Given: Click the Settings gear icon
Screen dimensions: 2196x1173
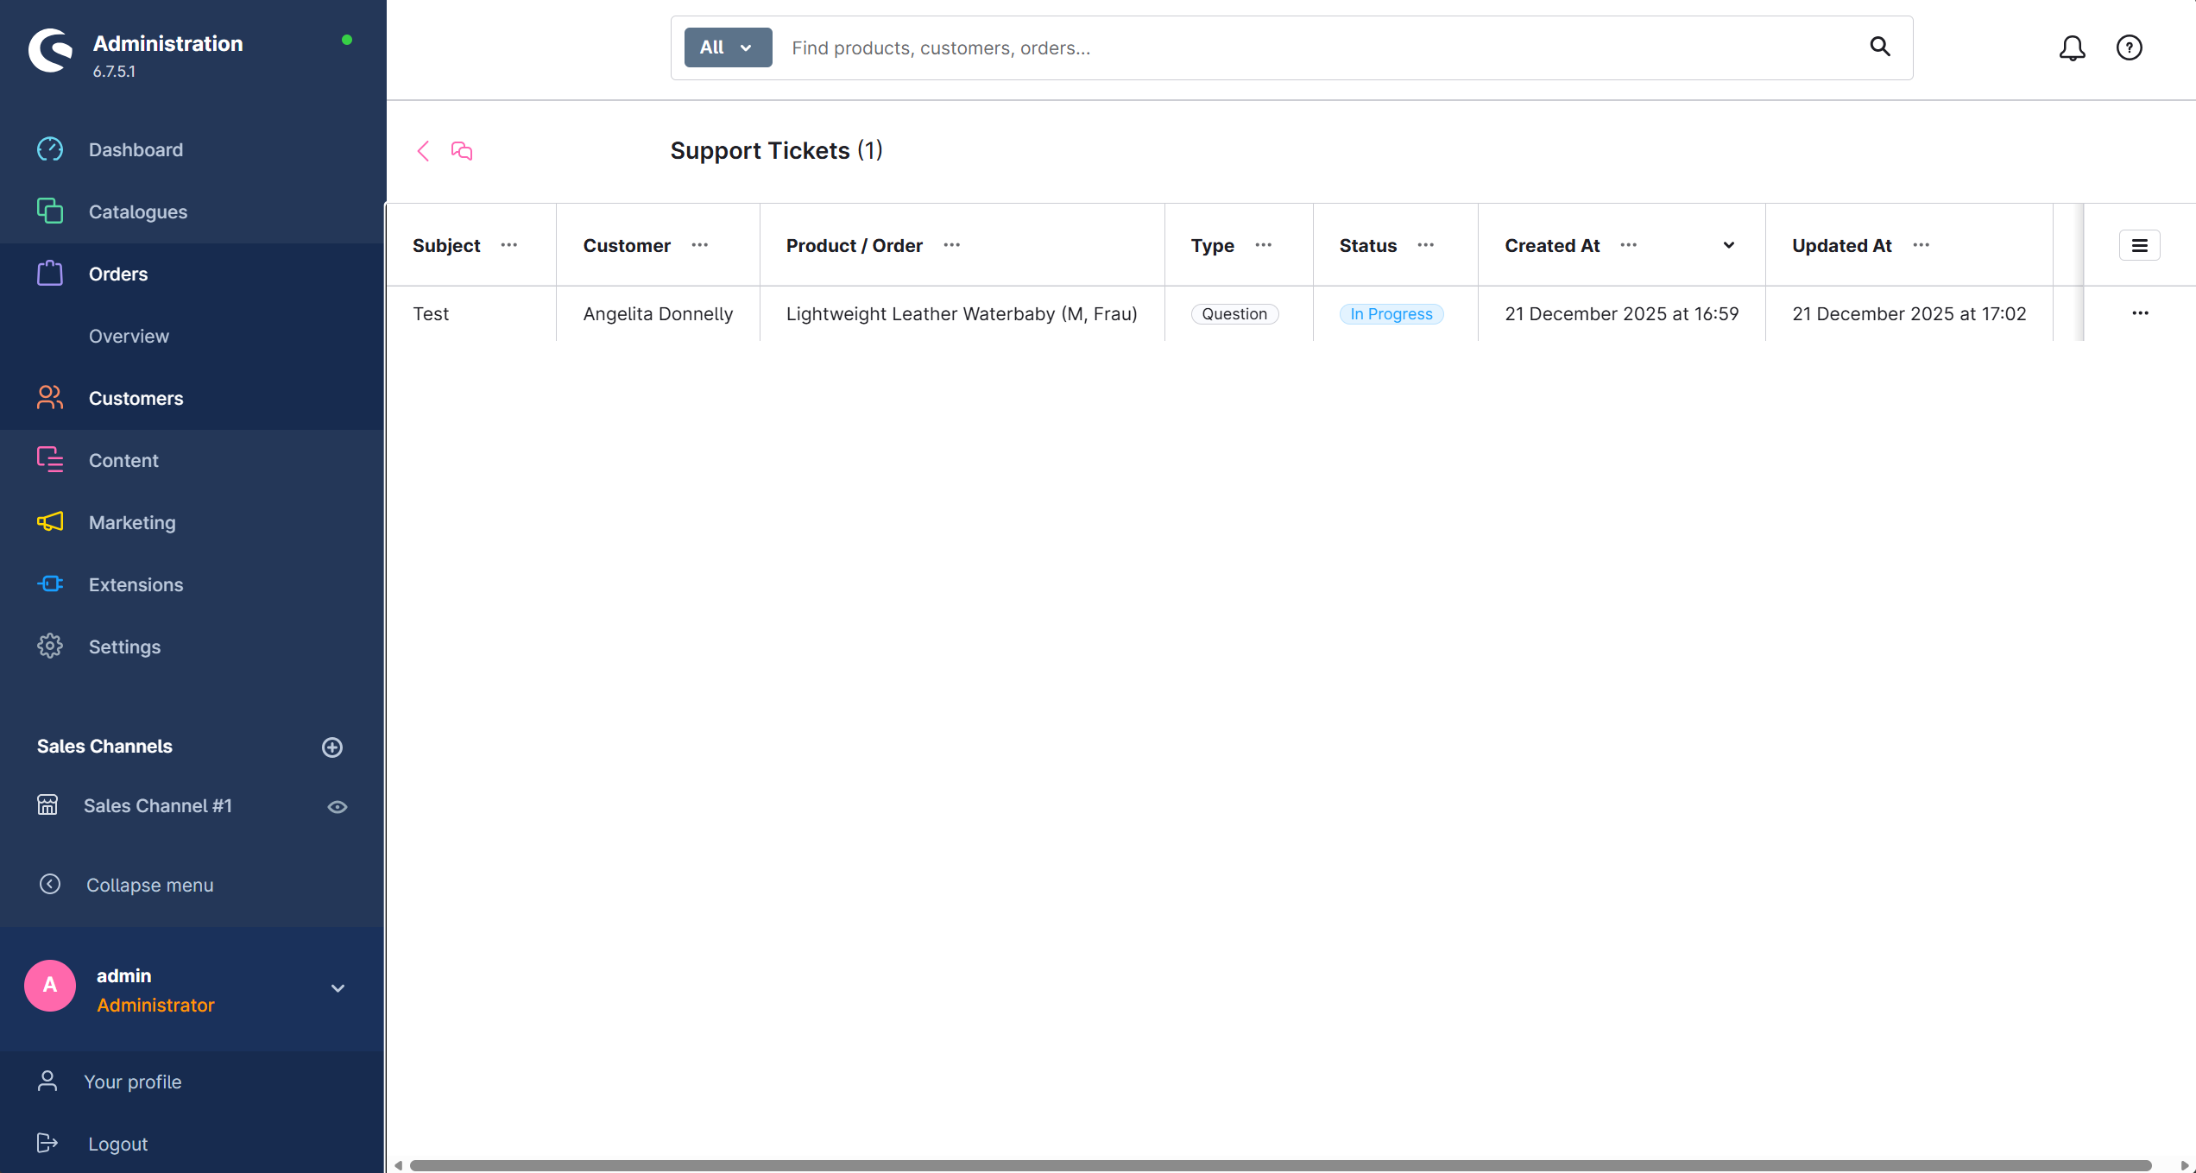Looking at the screenshot, I should pos(50,646).
